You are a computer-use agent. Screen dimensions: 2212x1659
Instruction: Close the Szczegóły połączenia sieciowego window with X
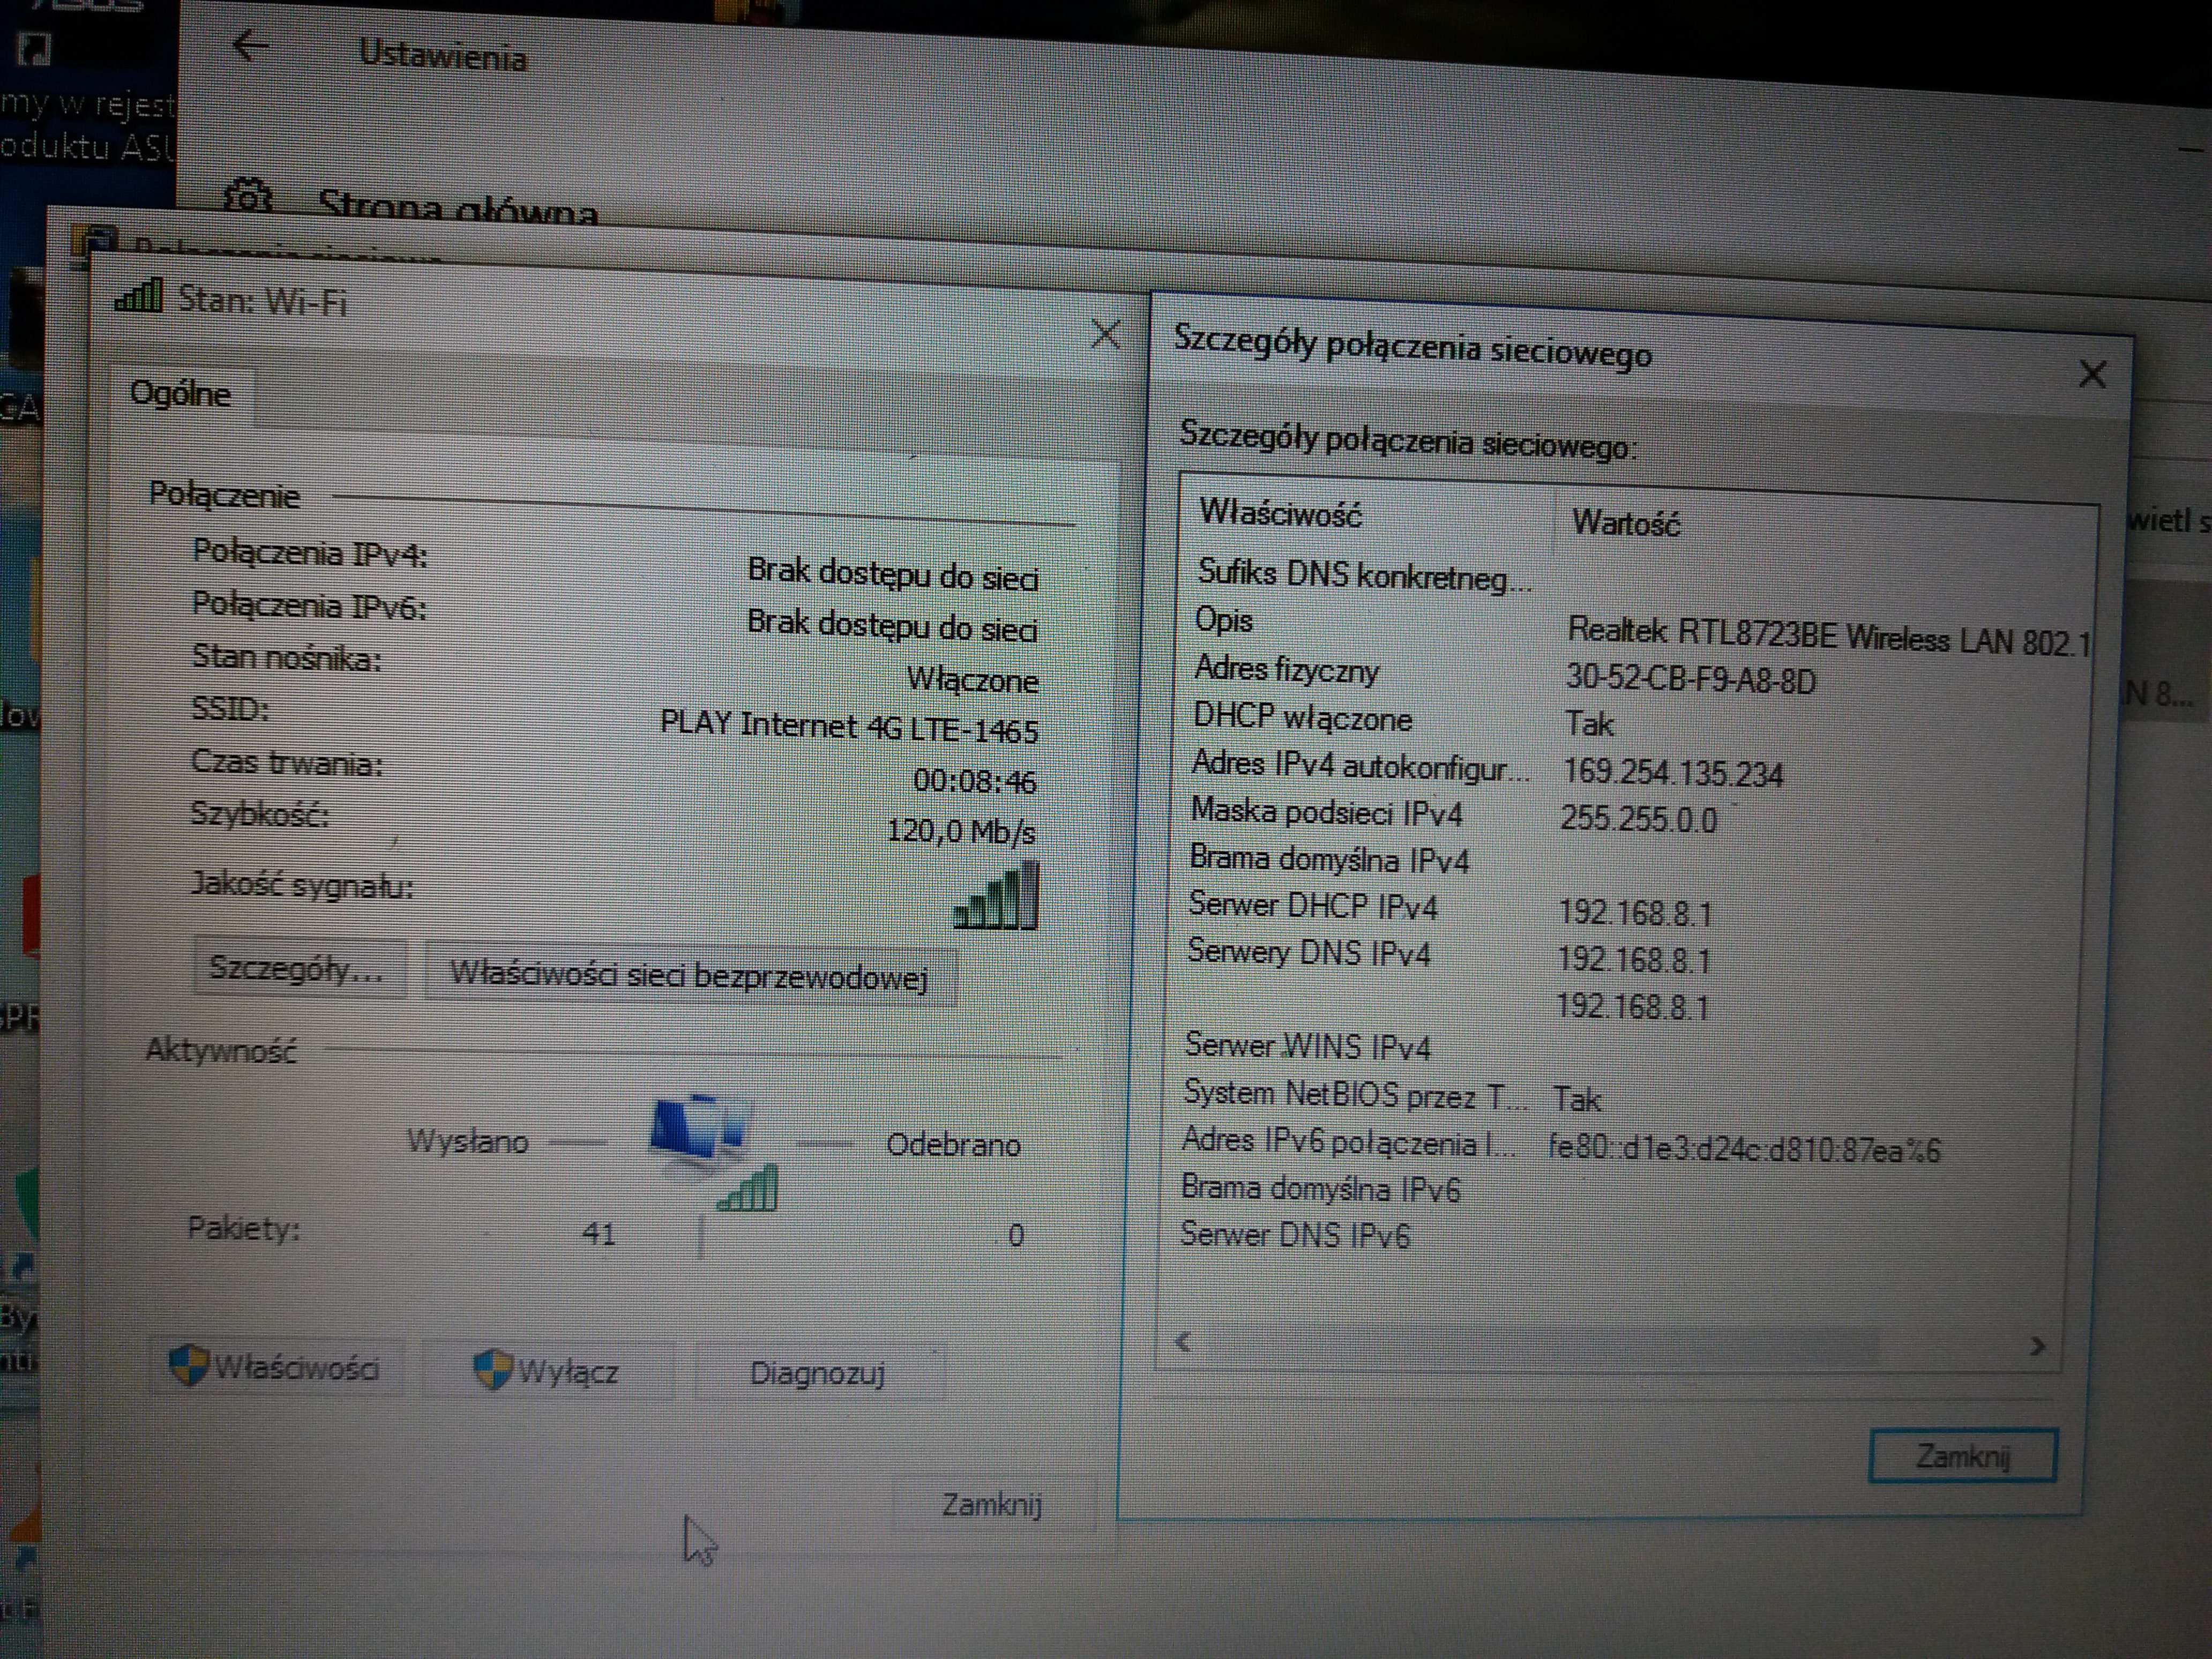tap(2092, 375)
